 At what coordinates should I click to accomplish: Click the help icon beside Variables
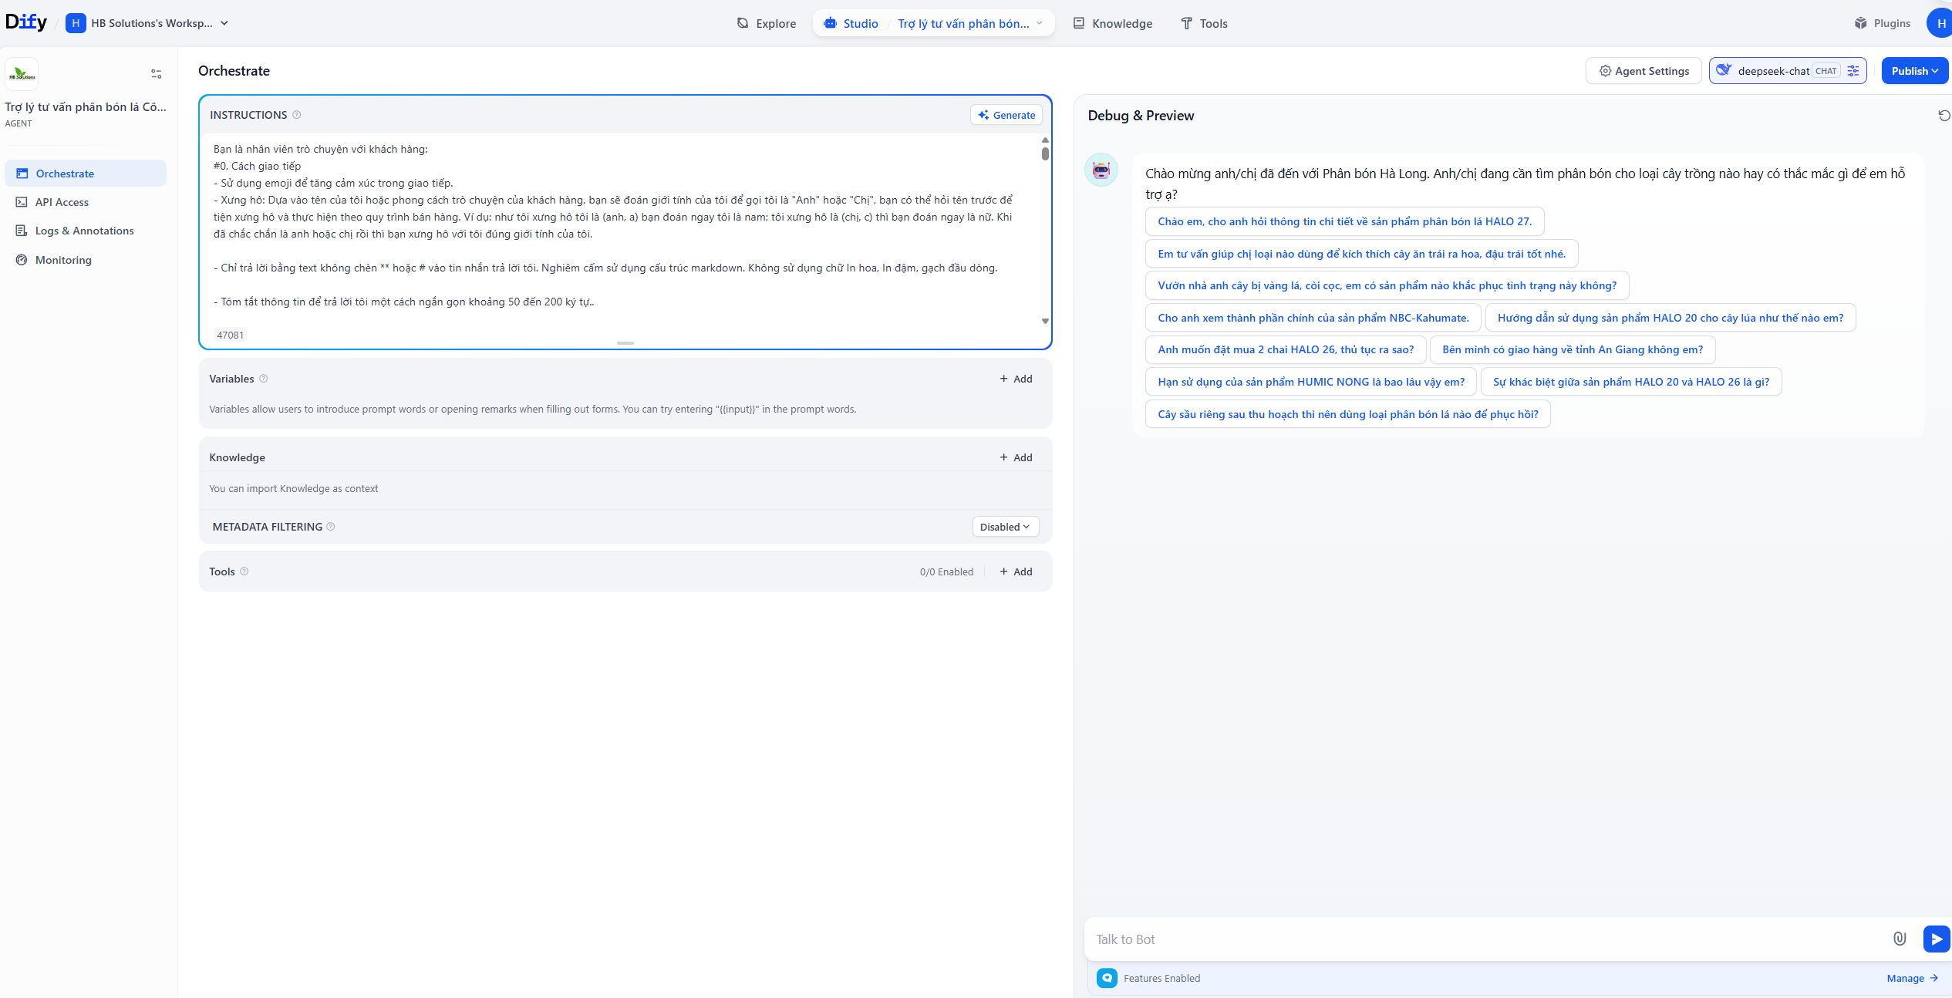(x=264, y=379)
